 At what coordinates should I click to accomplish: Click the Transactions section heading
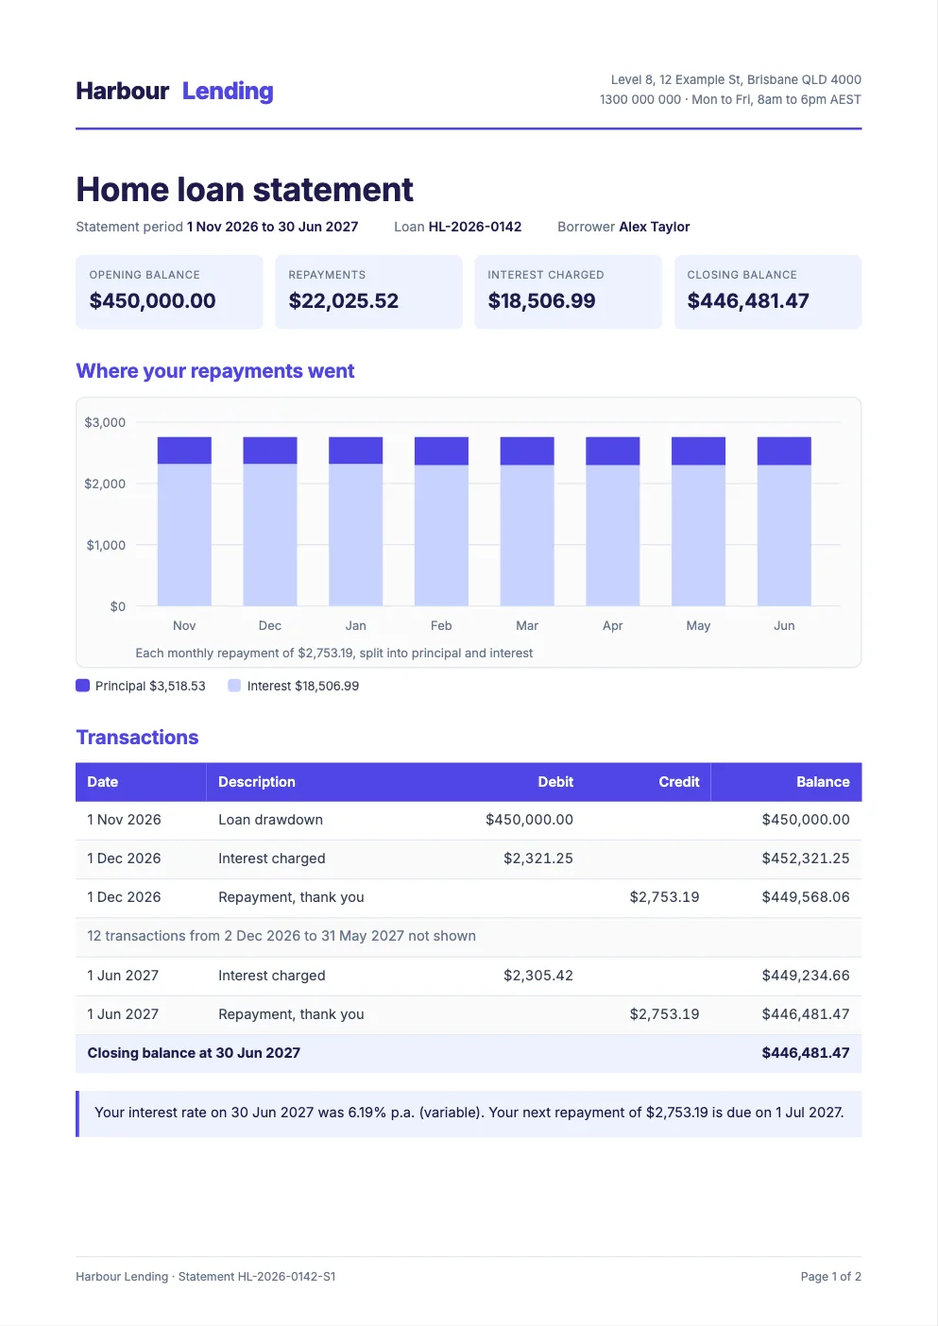point(137,738)
